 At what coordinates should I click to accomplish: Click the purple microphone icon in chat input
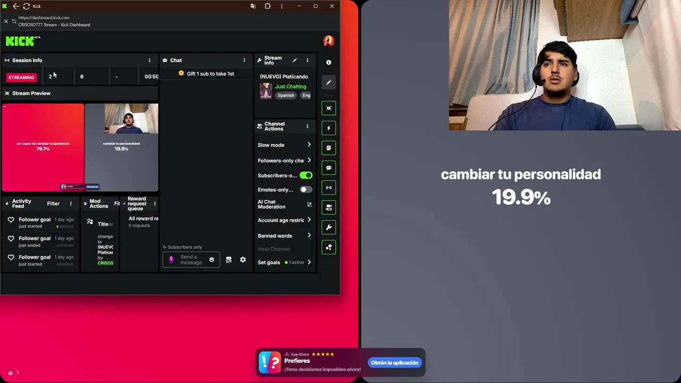click(x=171, y=260)
